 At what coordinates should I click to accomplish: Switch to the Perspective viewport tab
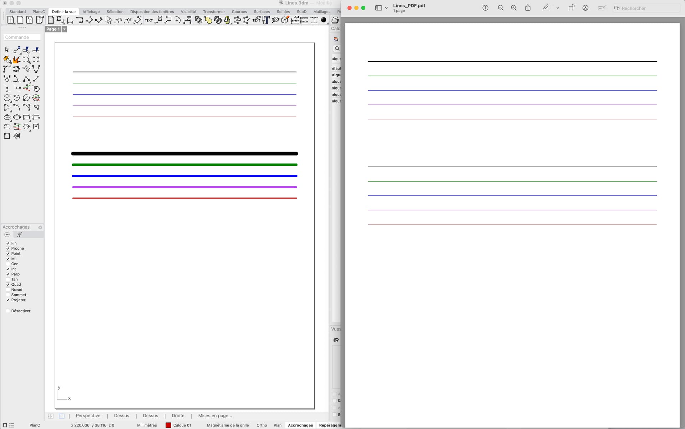[x=88, y=415]
